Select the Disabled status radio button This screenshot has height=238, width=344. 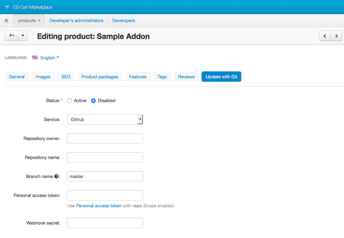tap(93, 101)
